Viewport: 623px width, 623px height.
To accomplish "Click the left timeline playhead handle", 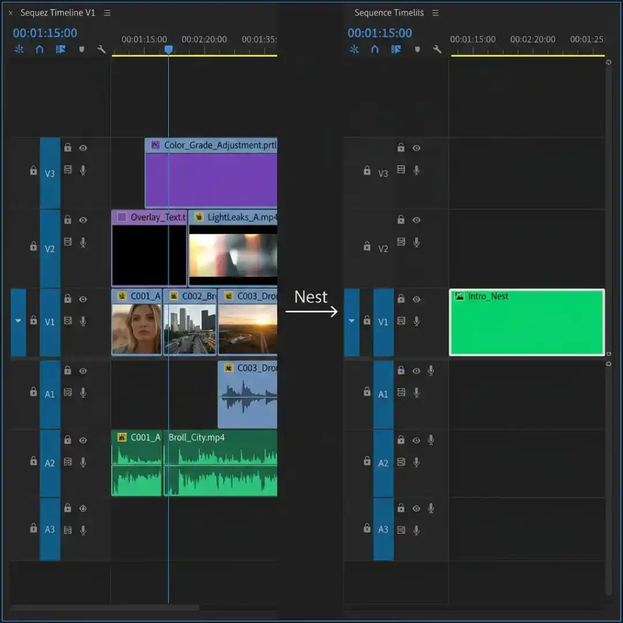I will click(x=168, y=49).
